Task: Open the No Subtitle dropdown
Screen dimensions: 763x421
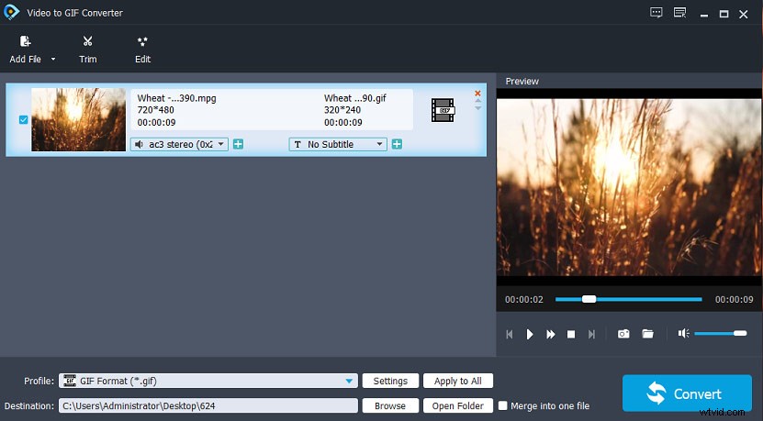Action: [338, 144]
